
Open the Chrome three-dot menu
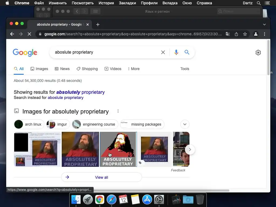click(x=264, y=34)
